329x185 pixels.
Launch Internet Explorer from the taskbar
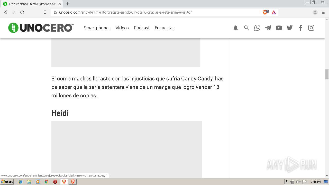(21, 182)
